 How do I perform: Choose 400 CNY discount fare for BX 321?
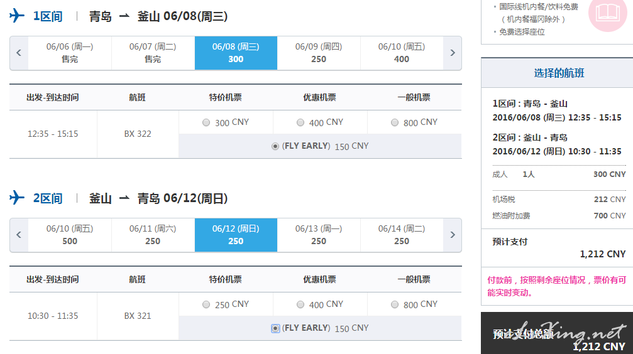point(300,304)
